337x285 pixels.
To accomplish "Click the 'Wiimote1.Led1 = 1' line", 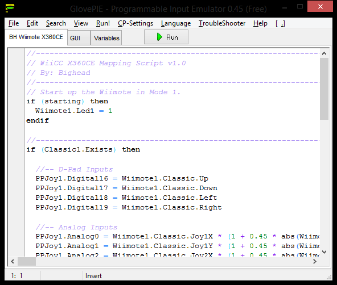I will click(74, 111).
